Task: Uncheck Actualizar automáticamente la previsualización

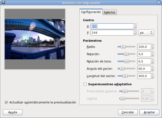Action: click(6, 102)
